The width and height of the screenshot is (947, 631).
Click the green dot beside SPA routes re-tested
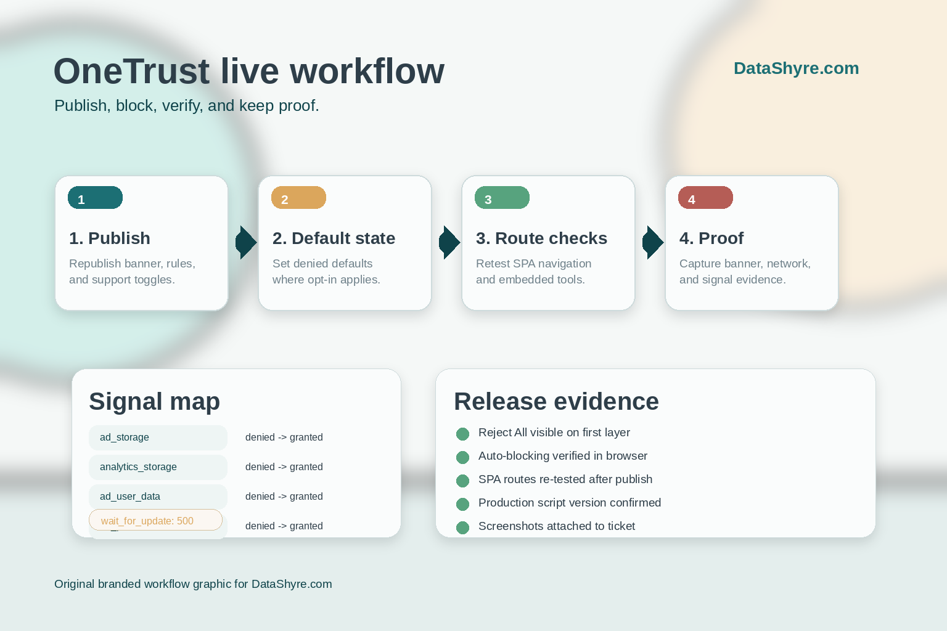point(462,481)
